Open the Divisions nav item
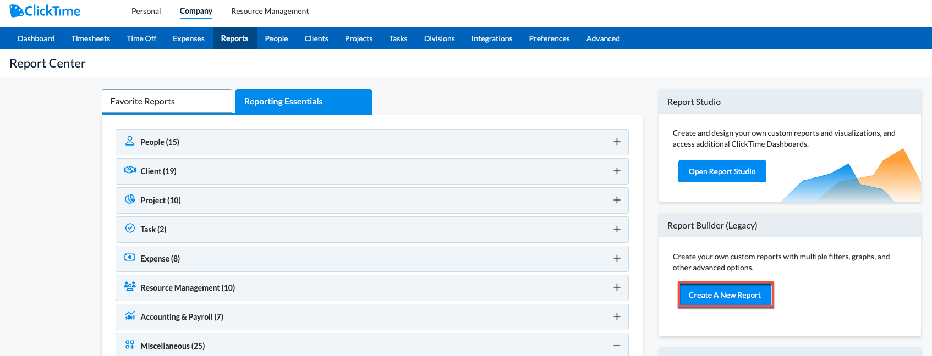This screenshot has width=932, height=356. point(440,38)
